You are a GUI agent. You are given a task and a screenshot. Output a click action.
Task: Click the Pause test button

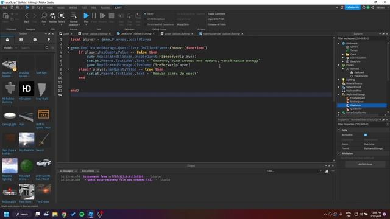pos(94,16)
